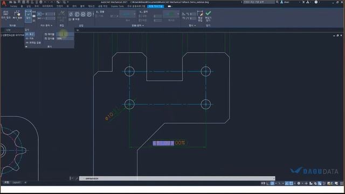
Task: Open a new drawing tab with plus
Action: (78, 30)
